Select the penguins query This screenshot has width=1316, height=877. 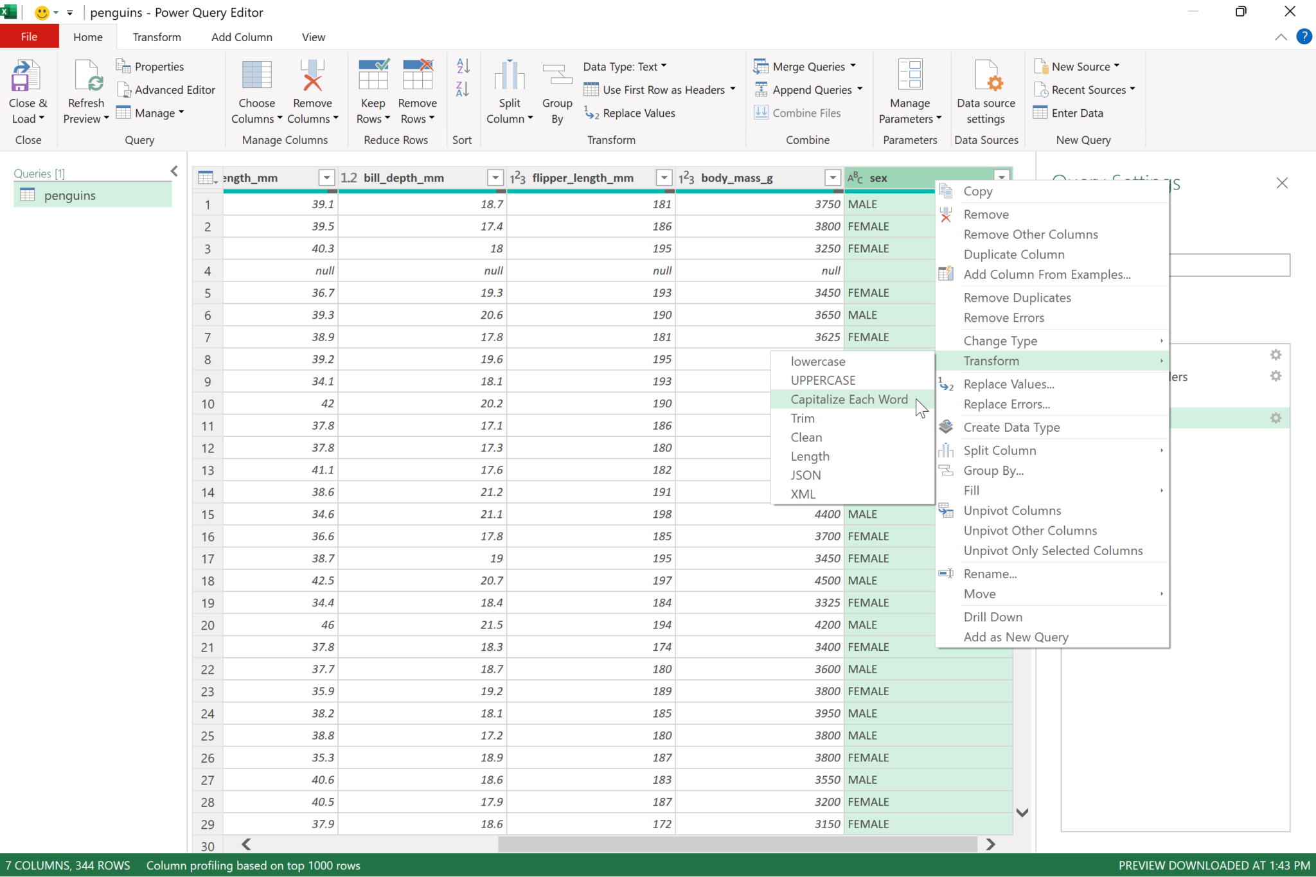[69, 195]
